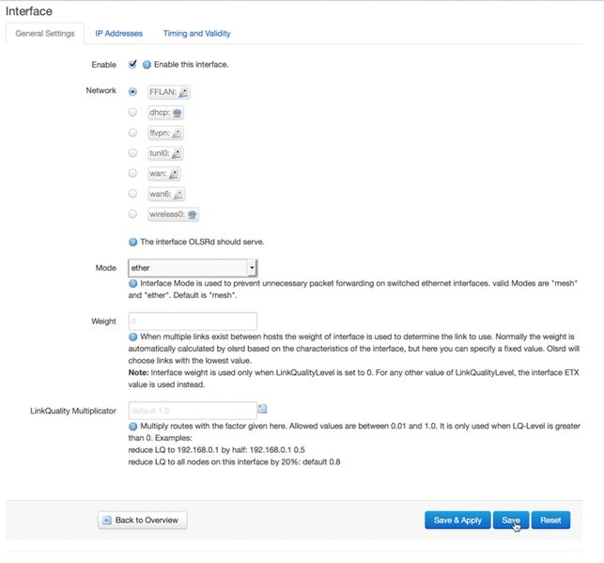Open the Mode dropdown showing ether
The height and width of the screenshot is (563, 604).
[193, 268]
